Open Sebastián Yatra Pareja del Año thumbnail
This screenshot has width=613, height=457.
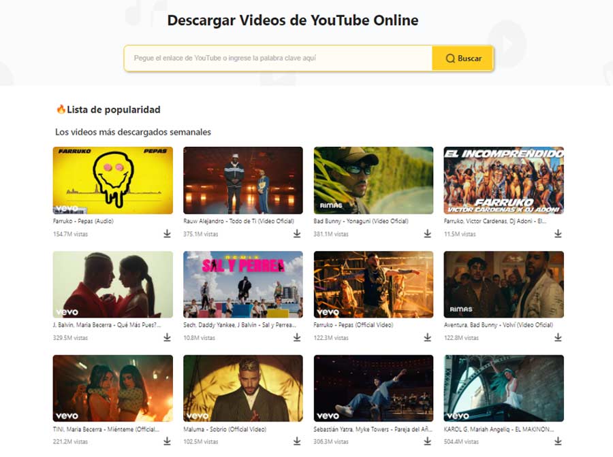click(x=373, y=388)
